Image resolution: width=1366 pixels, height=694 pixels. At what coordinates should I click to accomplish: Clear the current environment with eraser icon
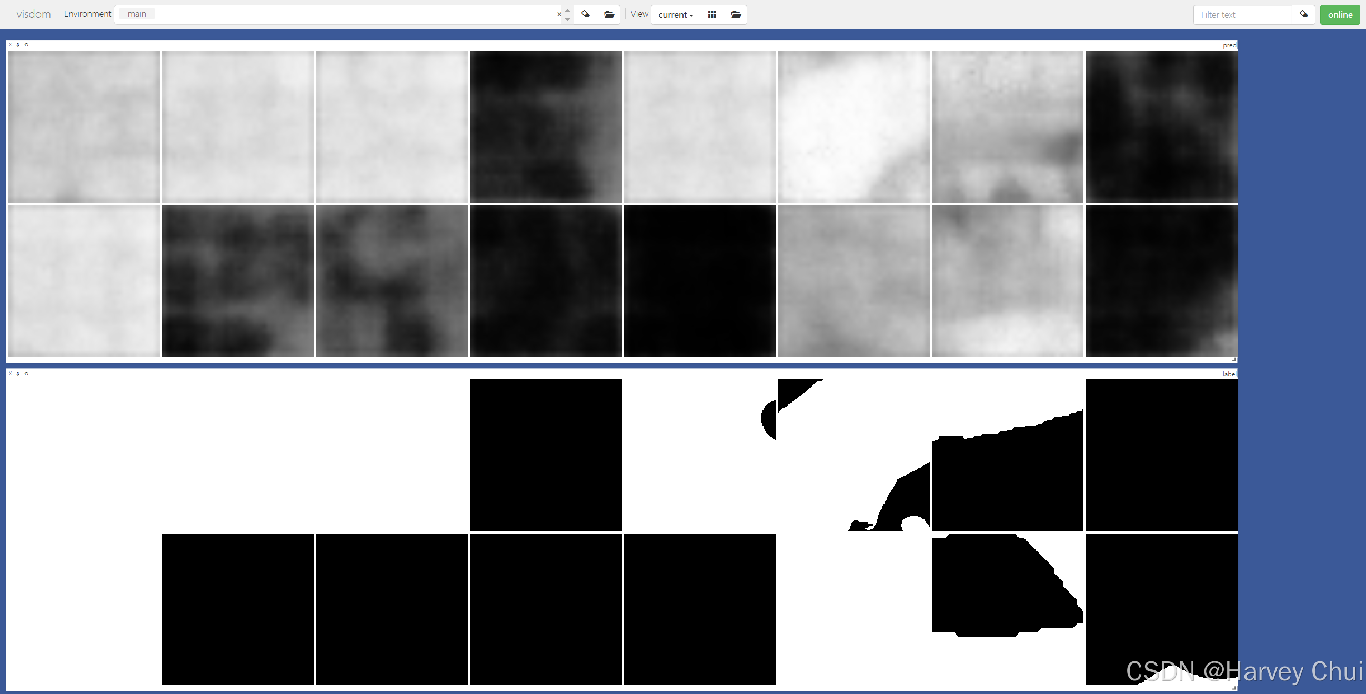tap(586, 15)
